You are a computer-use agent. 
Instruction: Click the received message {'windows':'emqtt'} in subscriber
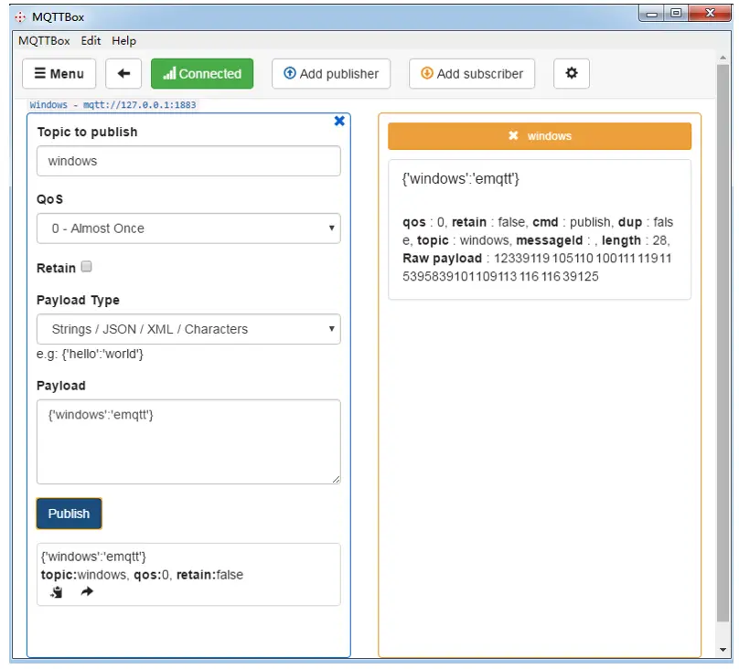pos(460,179)
